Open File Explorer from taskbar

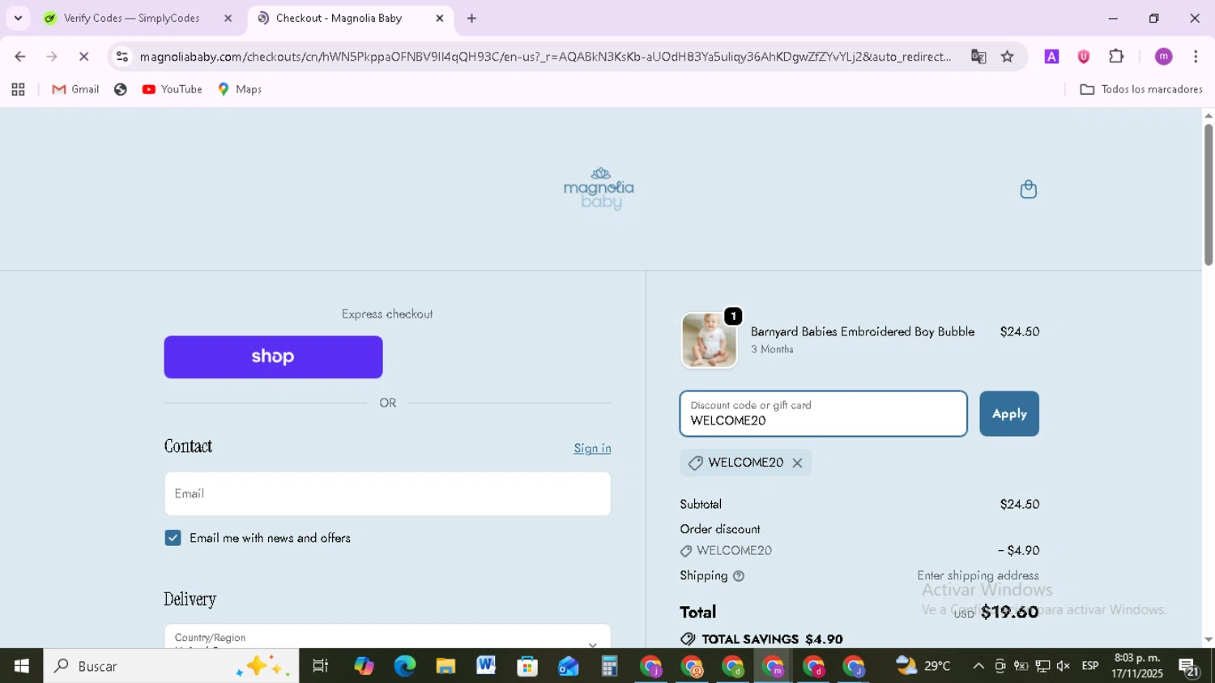[x=446, y=666]
